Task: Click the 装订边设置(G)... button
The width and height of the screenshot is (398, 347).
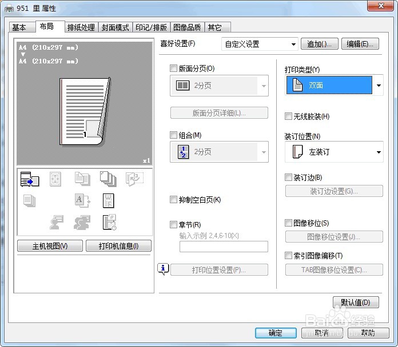Action: click(x=334, y=191)
